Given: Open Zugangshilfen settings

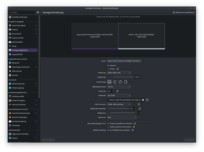Looking at the screenshot, I should click(x=23, y=54).
